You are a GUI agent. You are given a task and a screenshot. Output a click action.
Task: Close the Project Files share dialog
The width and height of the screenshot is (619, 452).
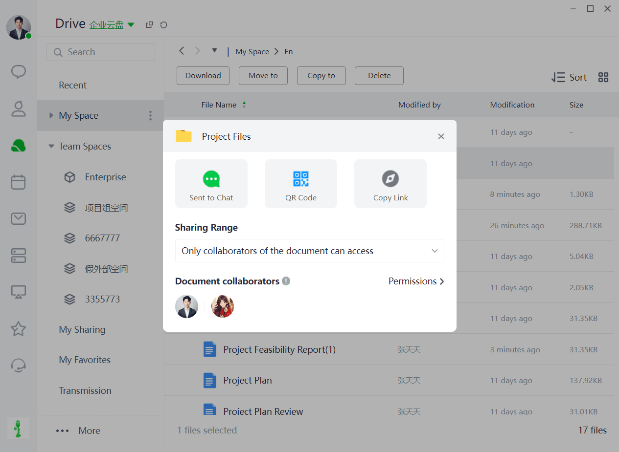click(x=441, y=136)
